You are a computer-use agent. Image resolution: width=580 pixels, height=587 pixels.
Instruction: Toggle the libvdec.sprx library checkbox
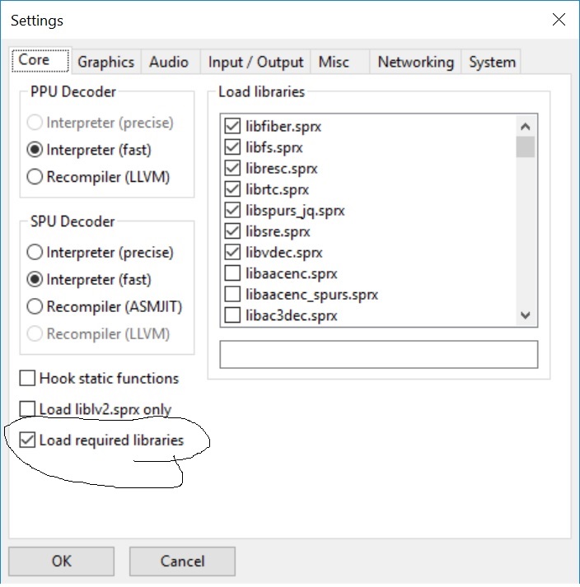tap(232, 253)
